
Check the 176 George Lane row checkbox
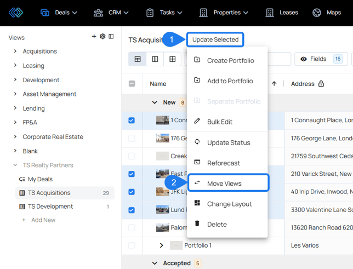[x=132, y=138]
